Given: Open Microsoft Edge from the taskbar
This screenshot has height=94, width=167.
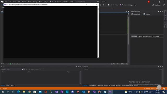Looking at the screenshot, I should pos(19,92).
